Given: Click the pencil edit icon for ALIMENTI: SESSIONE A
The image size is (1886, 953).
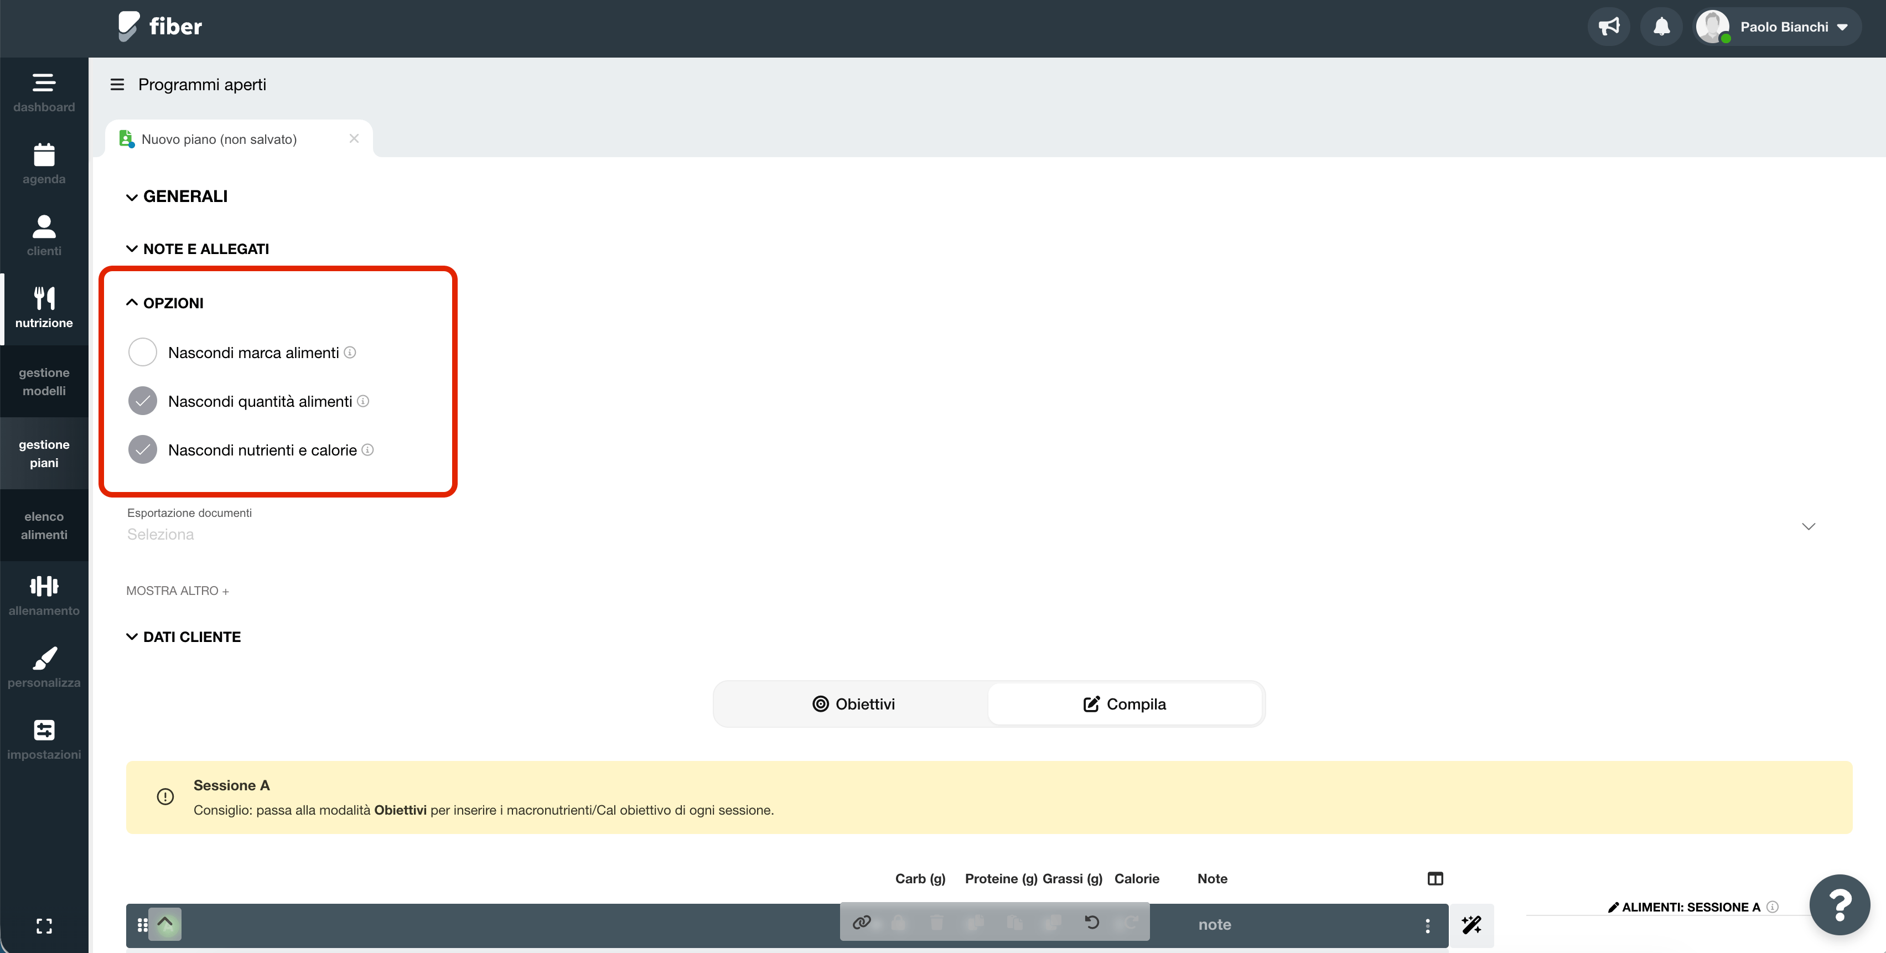Looking at the screenshot, I should coord(1613,908).
